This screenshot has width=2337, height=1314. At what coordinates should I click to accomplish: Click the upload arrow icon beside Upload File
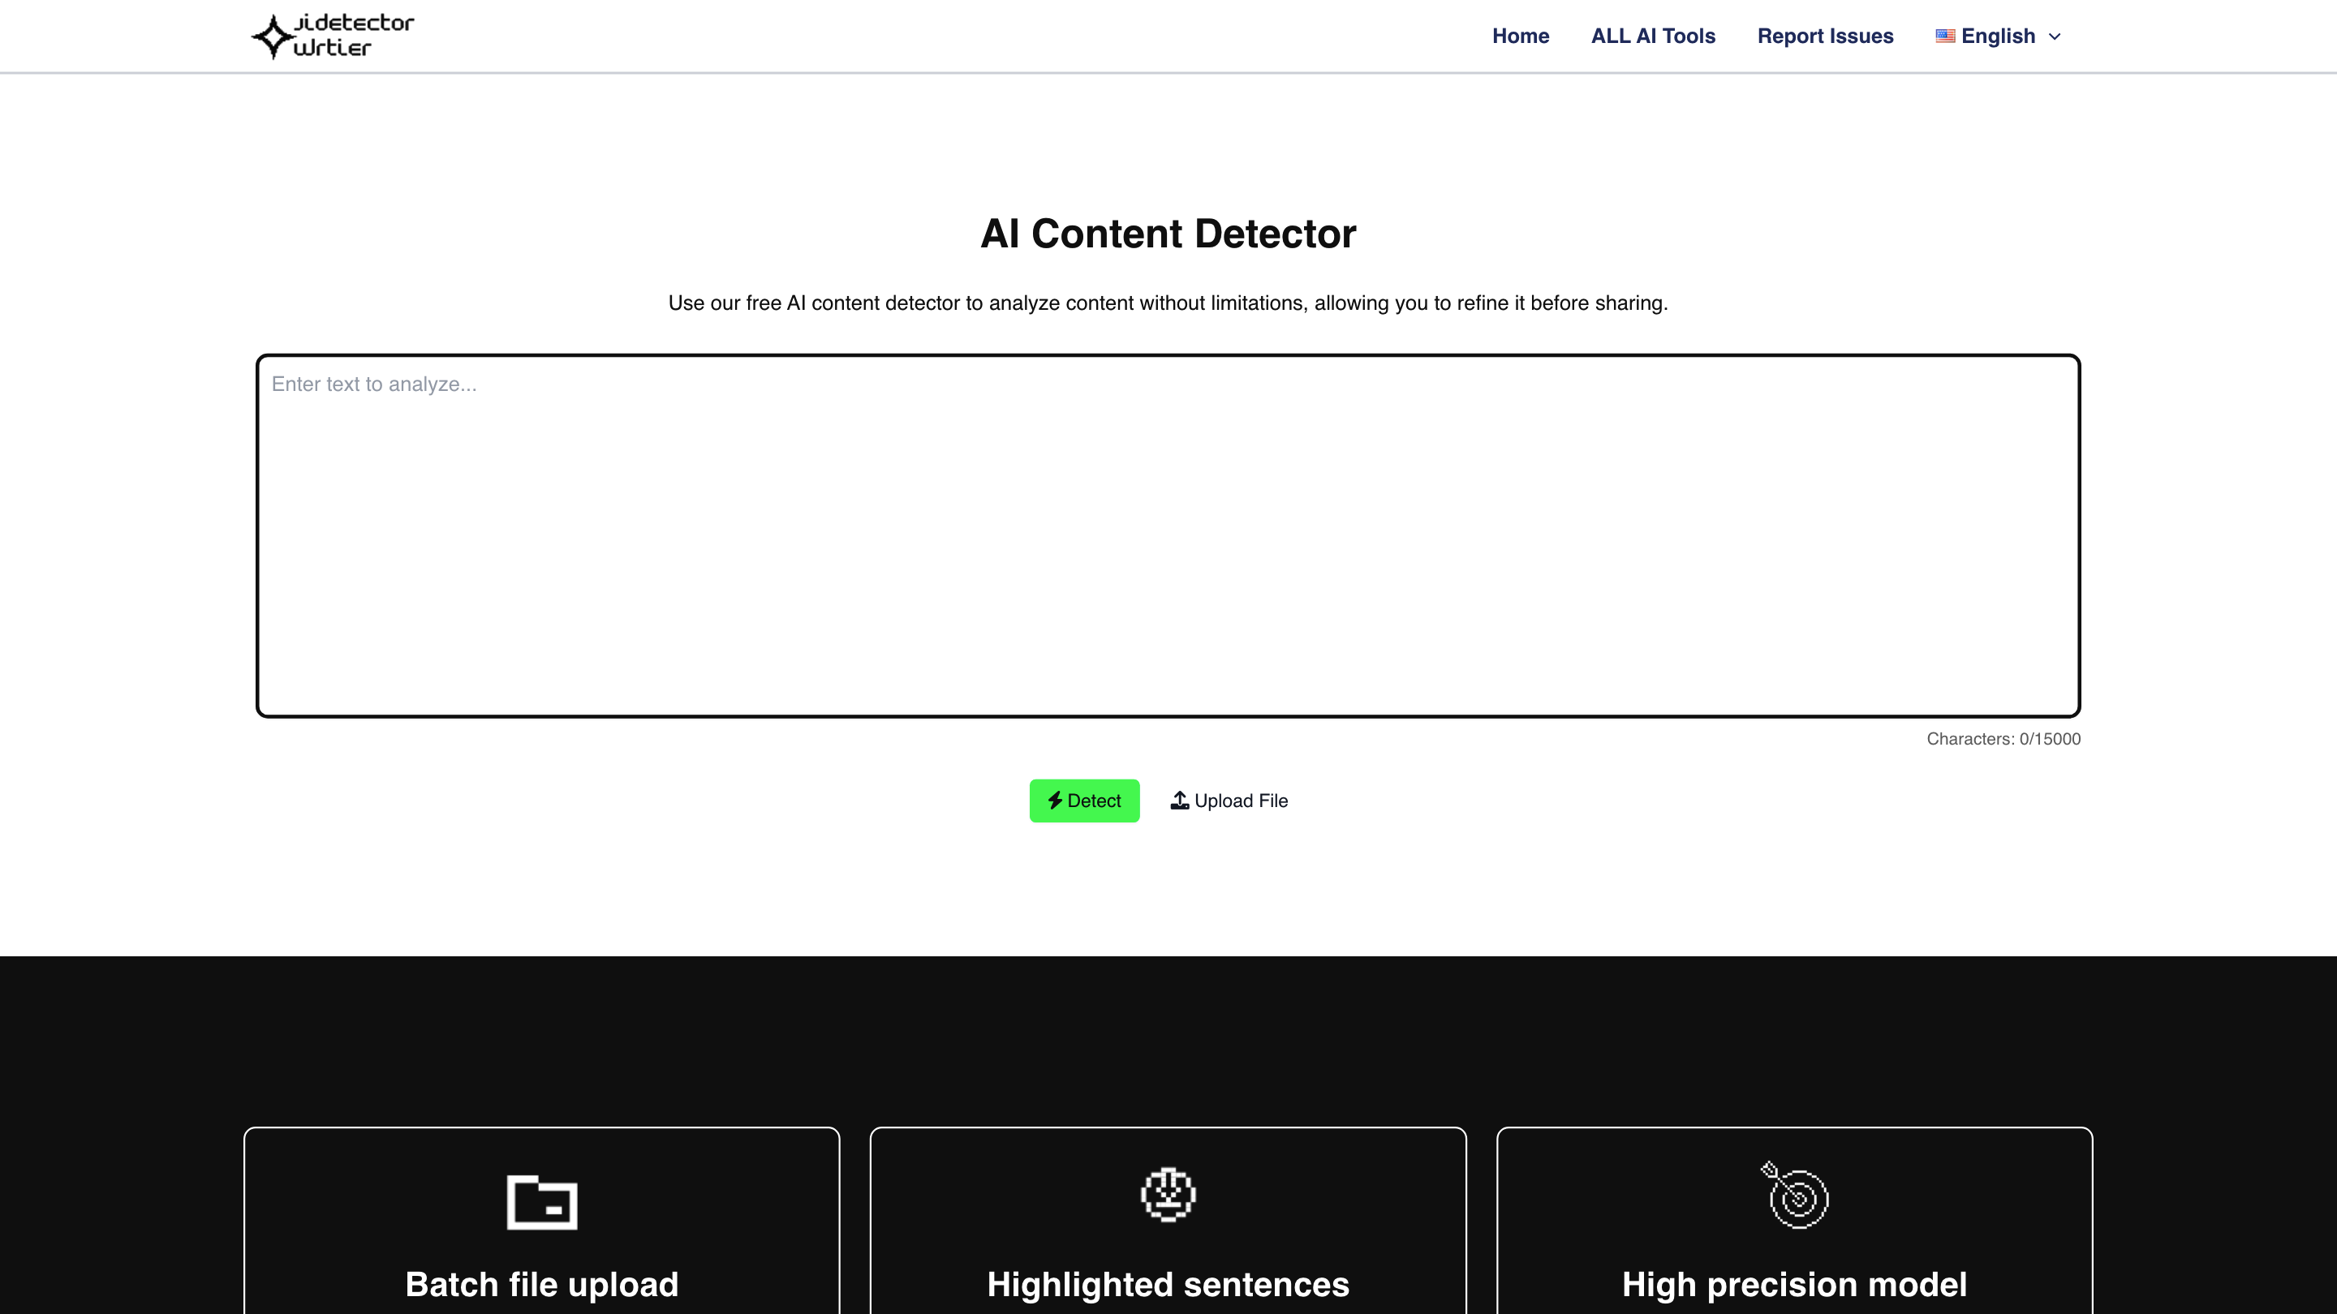[1179, 801]
